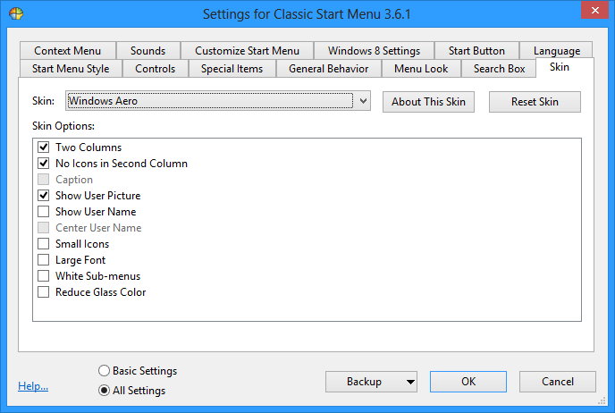Confirm settings with the OK button

point(468,382)
